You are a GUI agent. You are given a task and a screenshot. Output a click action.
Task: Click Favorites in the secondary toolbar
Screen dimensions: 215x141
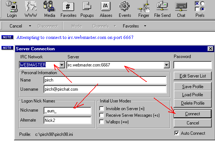(x=131, y=26)
